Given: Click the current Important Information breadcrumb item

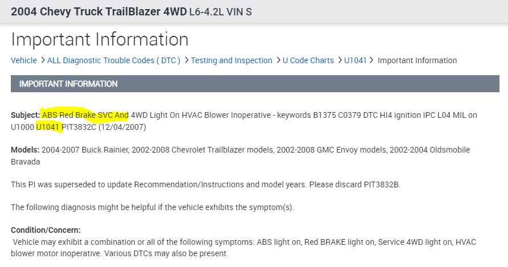Looking at the screenshot, I should pos(417,60).
